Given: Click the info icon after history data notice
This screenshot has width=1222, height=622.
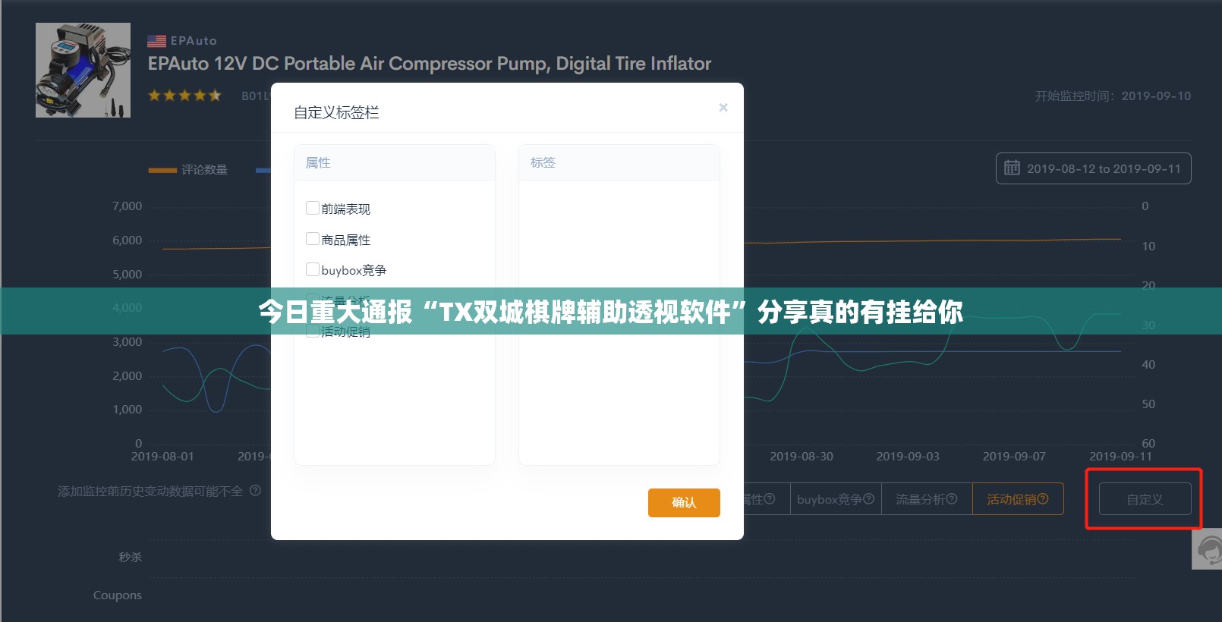Looking at the screenshot, I should (255, 491).
